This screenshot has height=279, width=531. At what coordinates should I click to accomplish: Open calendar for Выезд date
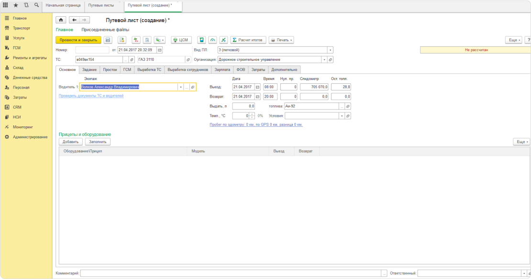258,87
